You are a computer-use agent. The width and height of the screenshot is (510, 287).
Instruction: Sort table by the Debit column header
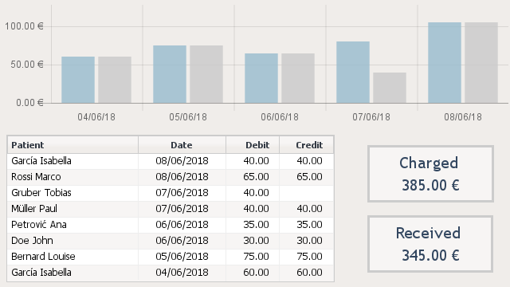[253, 145]
